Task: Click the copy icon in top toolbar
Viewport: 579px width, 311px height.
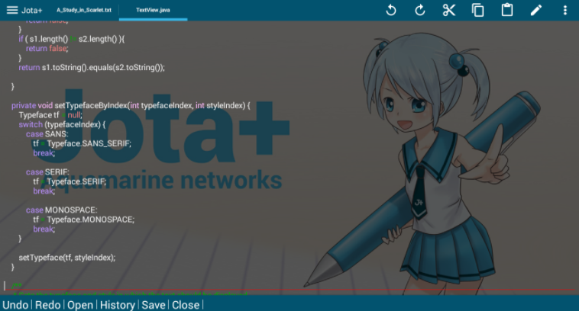Action: [477, 10]
